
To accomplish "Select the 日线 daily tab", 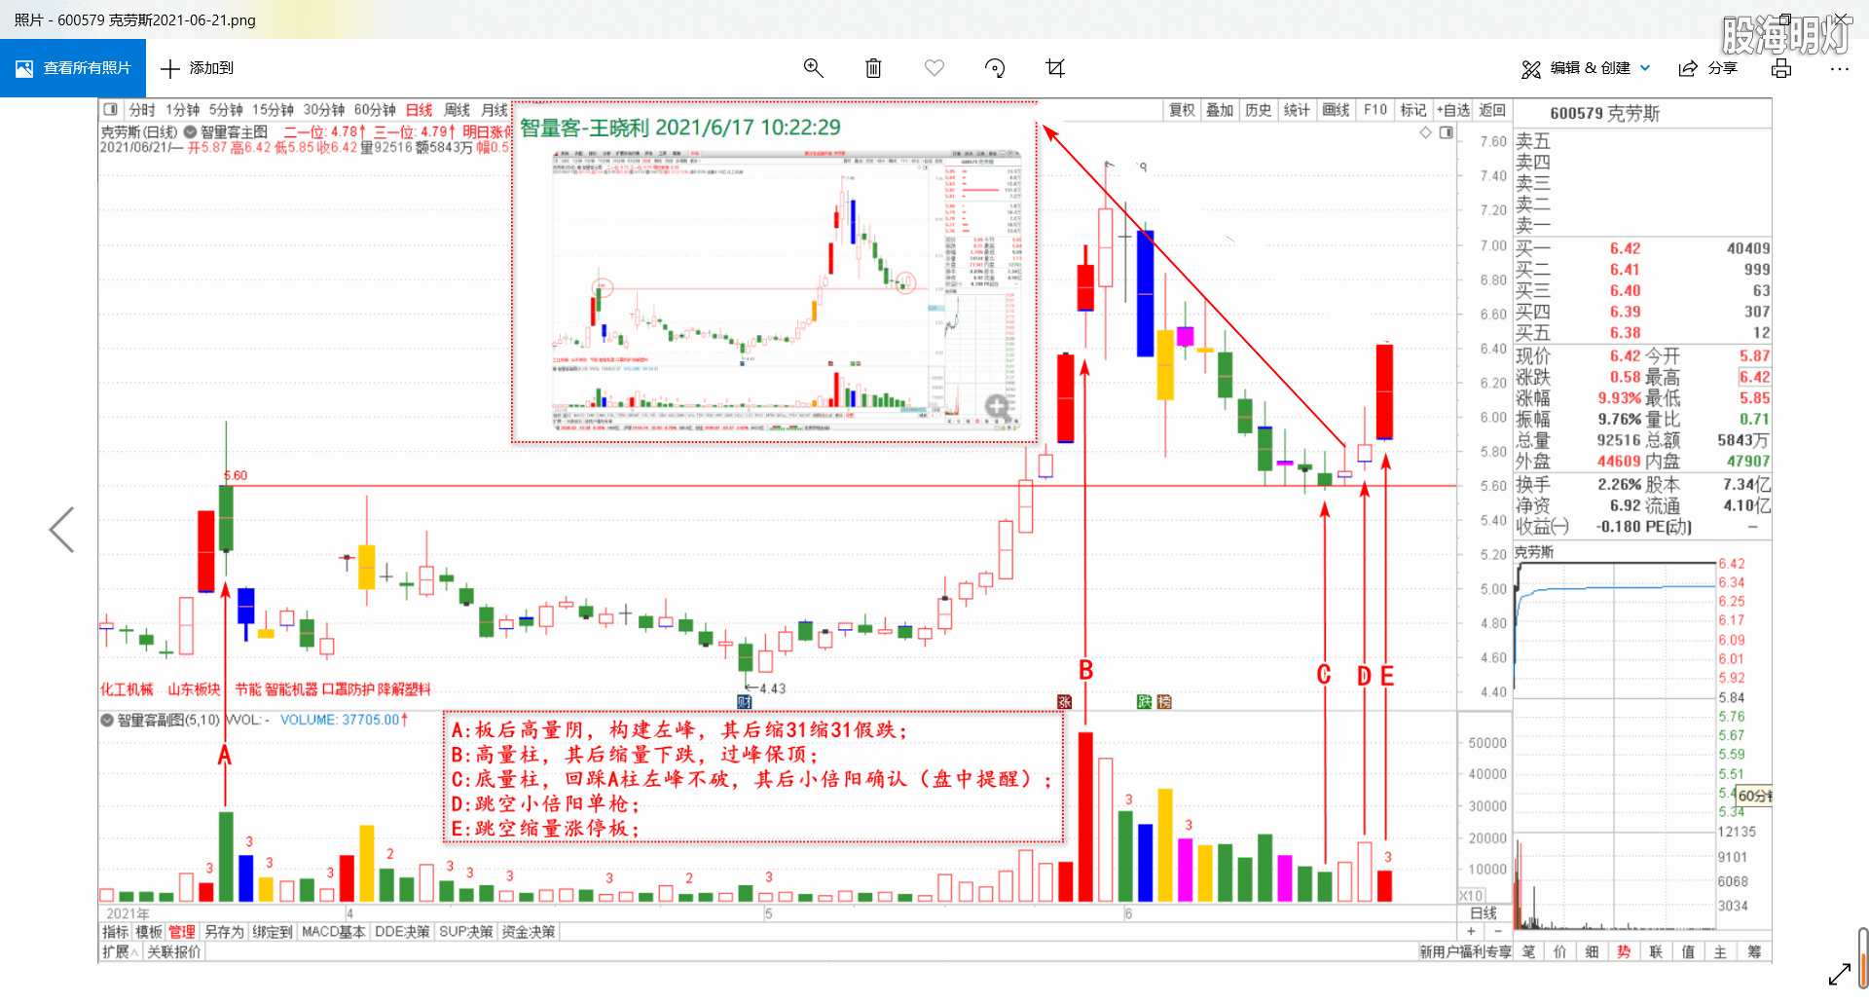I will [419, 110].
